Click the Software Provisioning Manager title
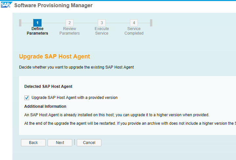 pos(53,6)
